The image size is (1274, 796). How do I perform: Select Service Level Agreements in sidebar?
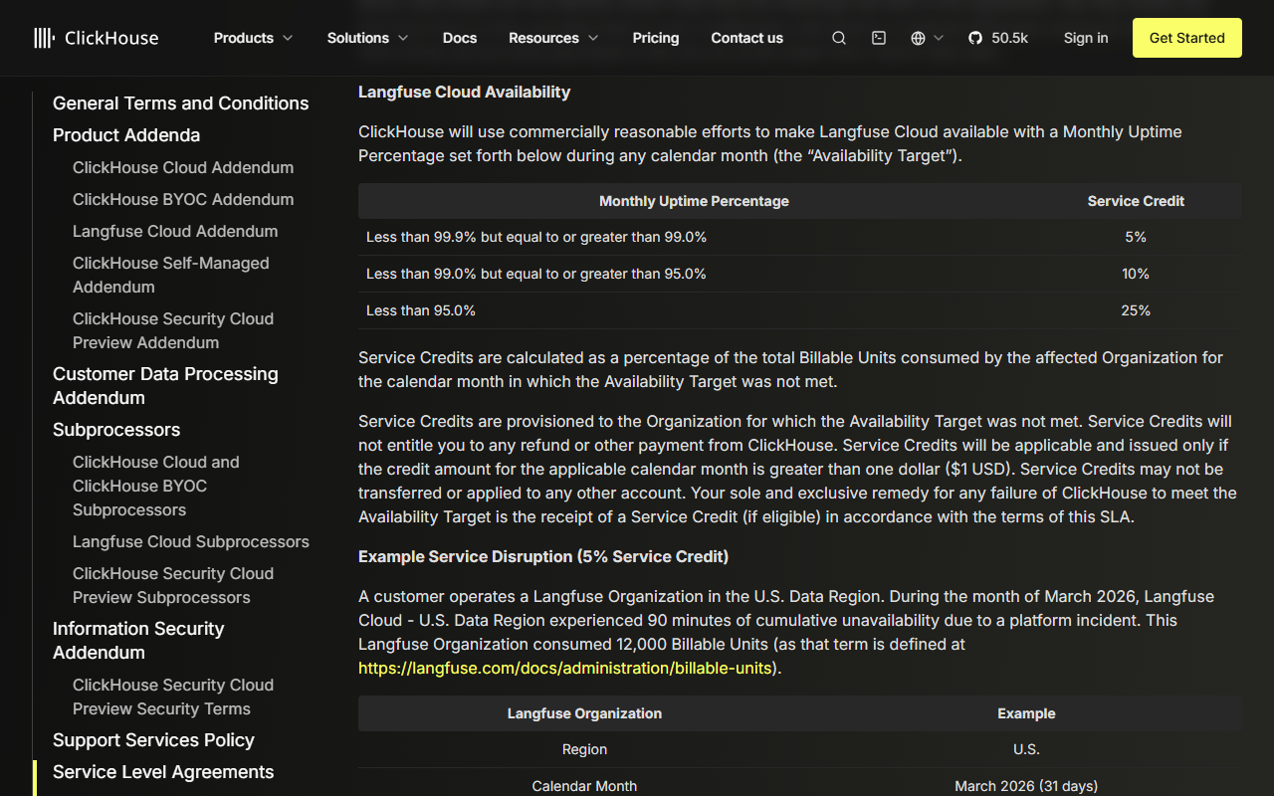click(163, 772)
